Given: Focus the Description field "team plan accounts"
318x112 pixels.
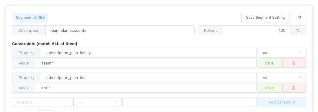Looking at the screenshot, I should (120, 30).
